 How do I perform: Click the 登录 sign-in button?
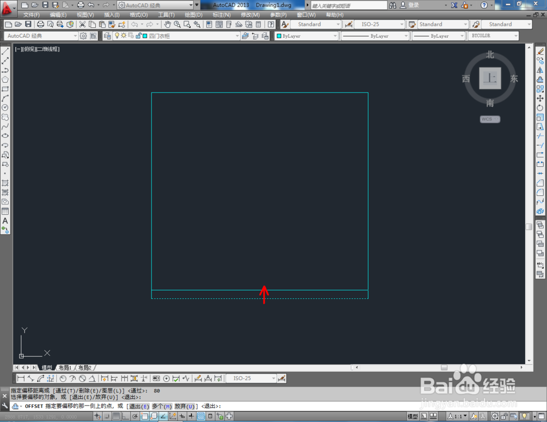[x=409, y=5]
